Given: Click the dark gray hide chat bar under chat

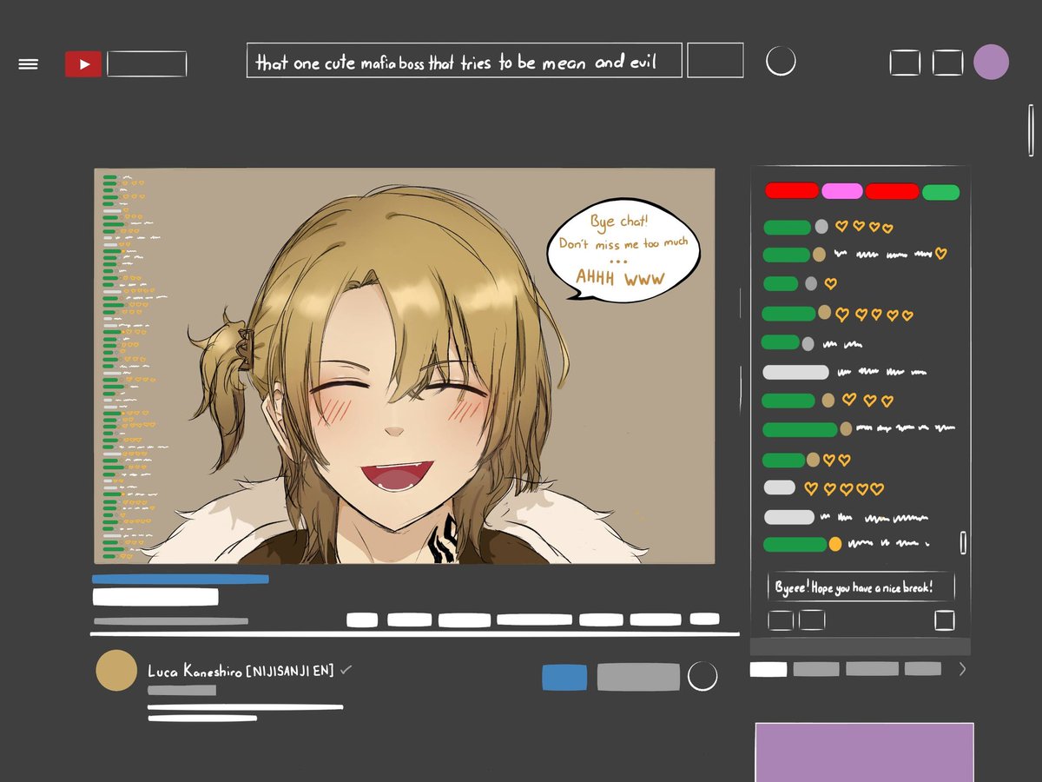Looking at the screenshot, I should [860, 646].
